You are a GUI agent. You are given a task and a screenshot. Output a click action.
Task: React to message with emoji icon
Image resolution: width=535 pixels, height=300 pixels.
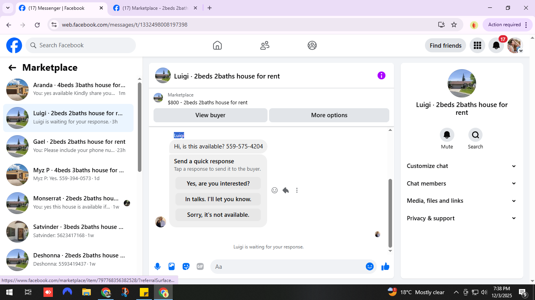275,190
